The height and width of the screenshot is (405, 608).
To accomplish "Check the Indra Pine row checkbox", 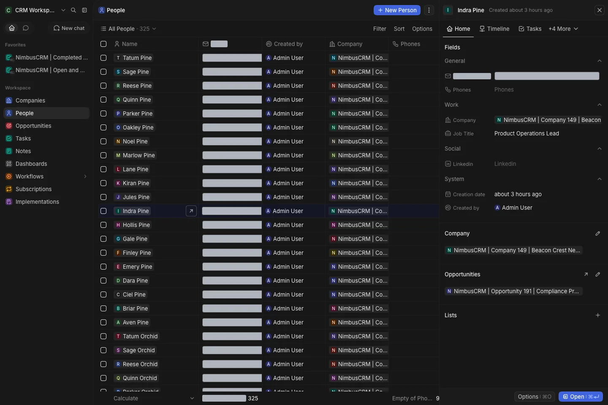I will tap(103, 211).
